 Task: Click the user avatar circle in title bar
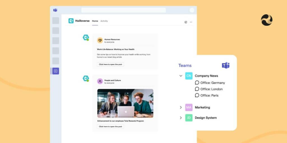coord(192,10)
